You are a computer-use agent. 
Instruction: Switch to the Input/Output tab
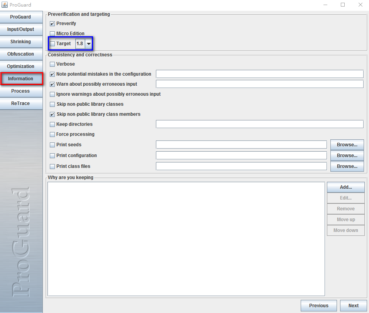pos(21,29)
